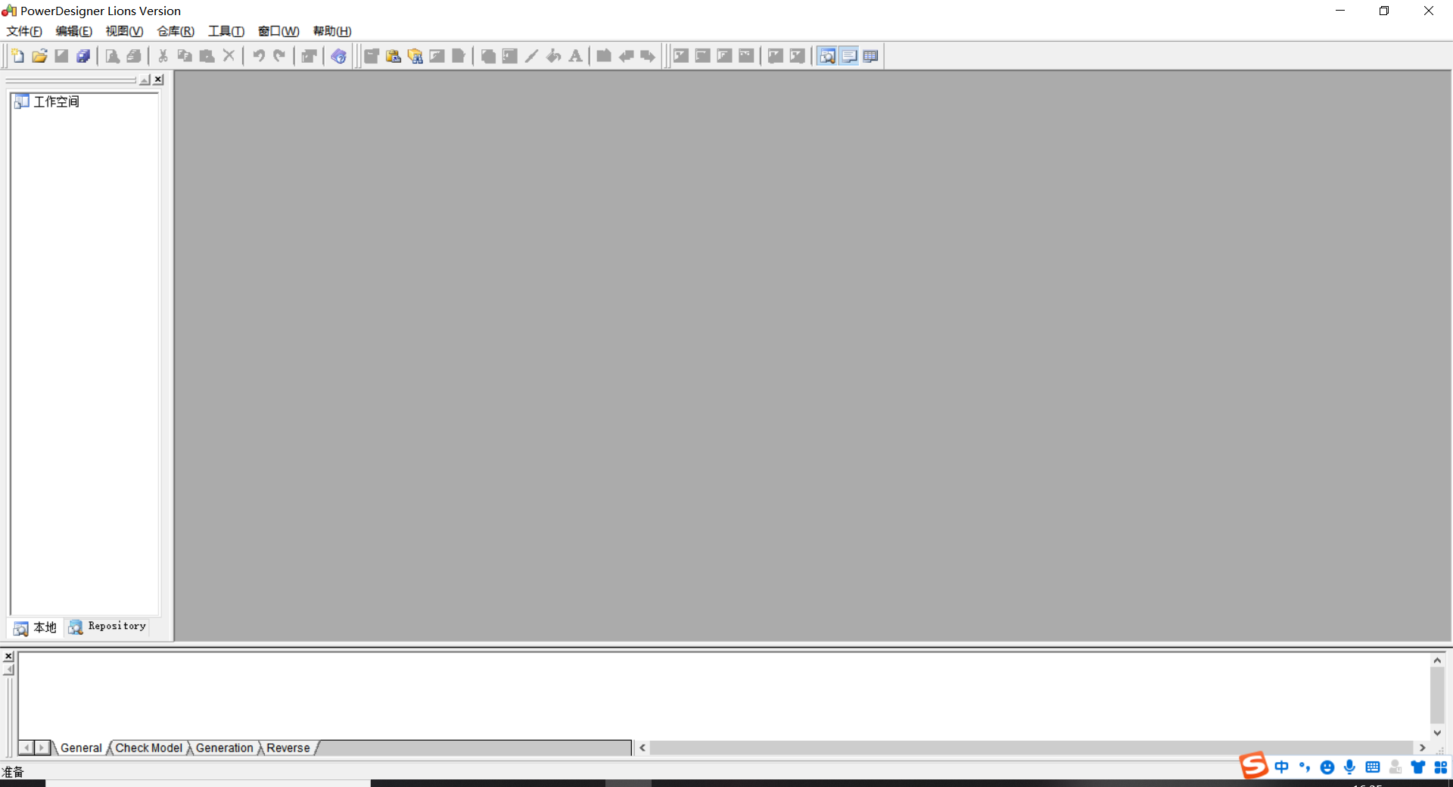The height and width of the screenshot is (787, 1453).
Task: Open the Help book icon
Action: (338, 56)
